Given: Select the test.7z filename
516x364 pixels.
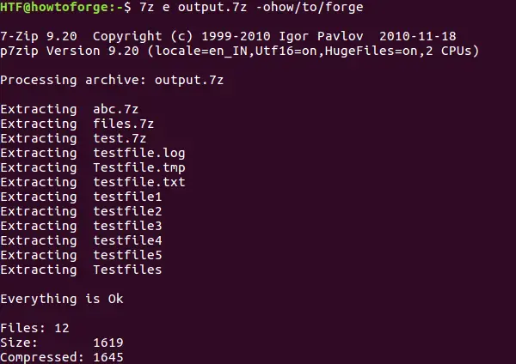Looking at the screenshot, I should [120, 138].
